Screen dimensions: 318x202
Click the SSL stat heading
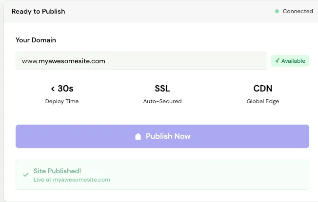pyautogui.click(x=162, y=89)
